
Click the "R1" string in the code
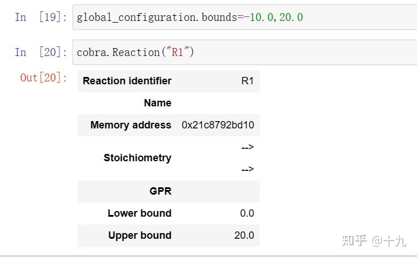[178, 53]
